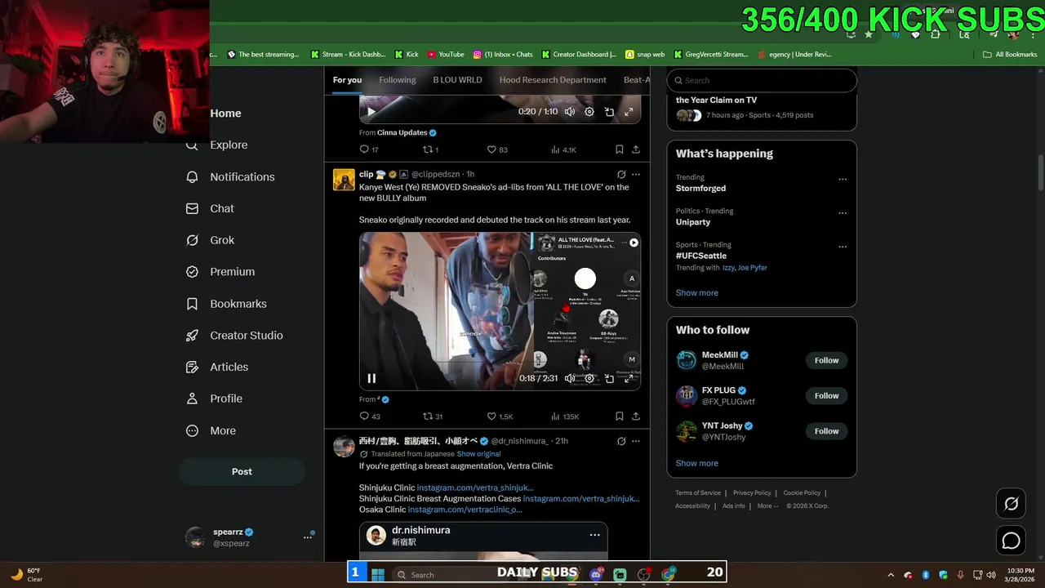Image resolution: width=1045 pixels, height=588 pixels.
Task: Mute the Cinna Updates video volume
Action: 570,112
